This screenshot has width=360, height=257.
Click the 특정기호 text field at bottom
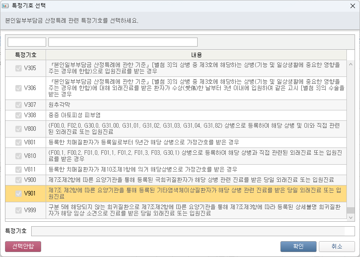point(187,231)
